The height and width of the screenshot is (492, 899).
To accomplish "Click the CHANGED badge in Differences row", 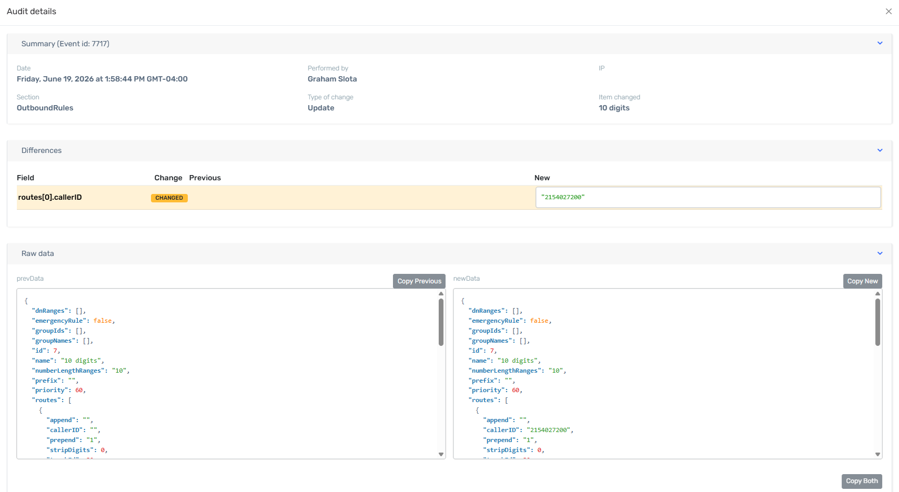I will pos(169,198).
